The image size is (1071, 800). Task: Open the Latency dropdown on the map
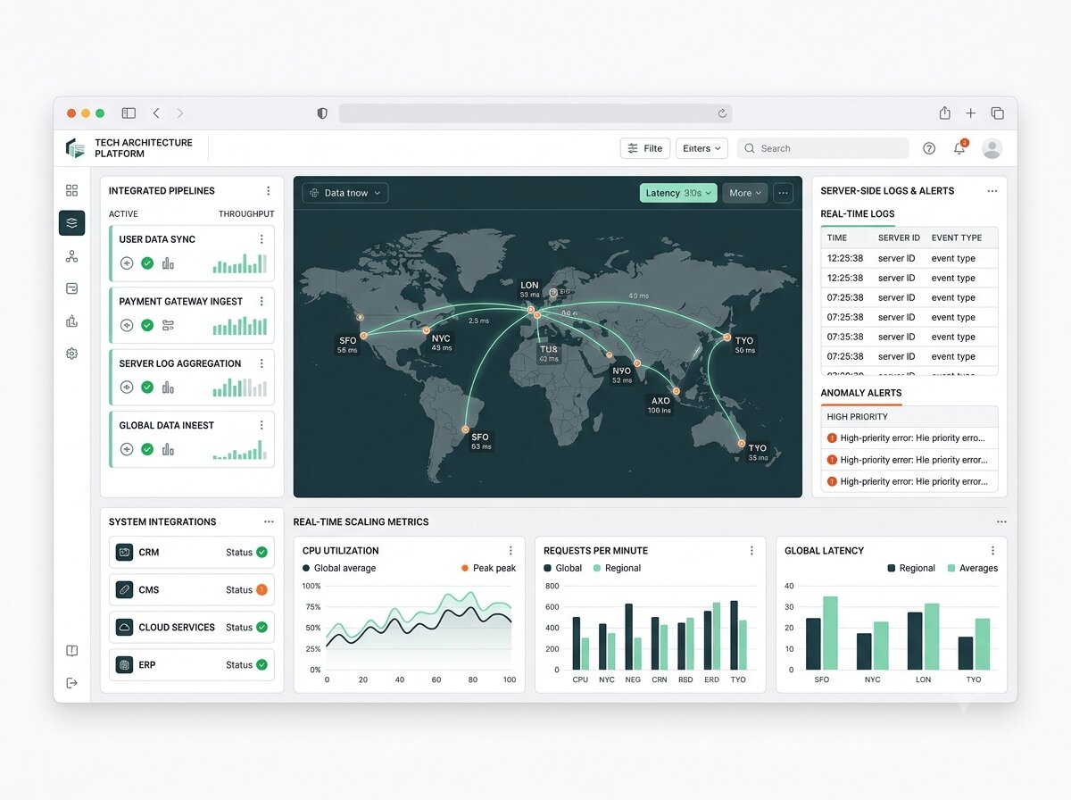pyautogui.click(x=678, y=193)
